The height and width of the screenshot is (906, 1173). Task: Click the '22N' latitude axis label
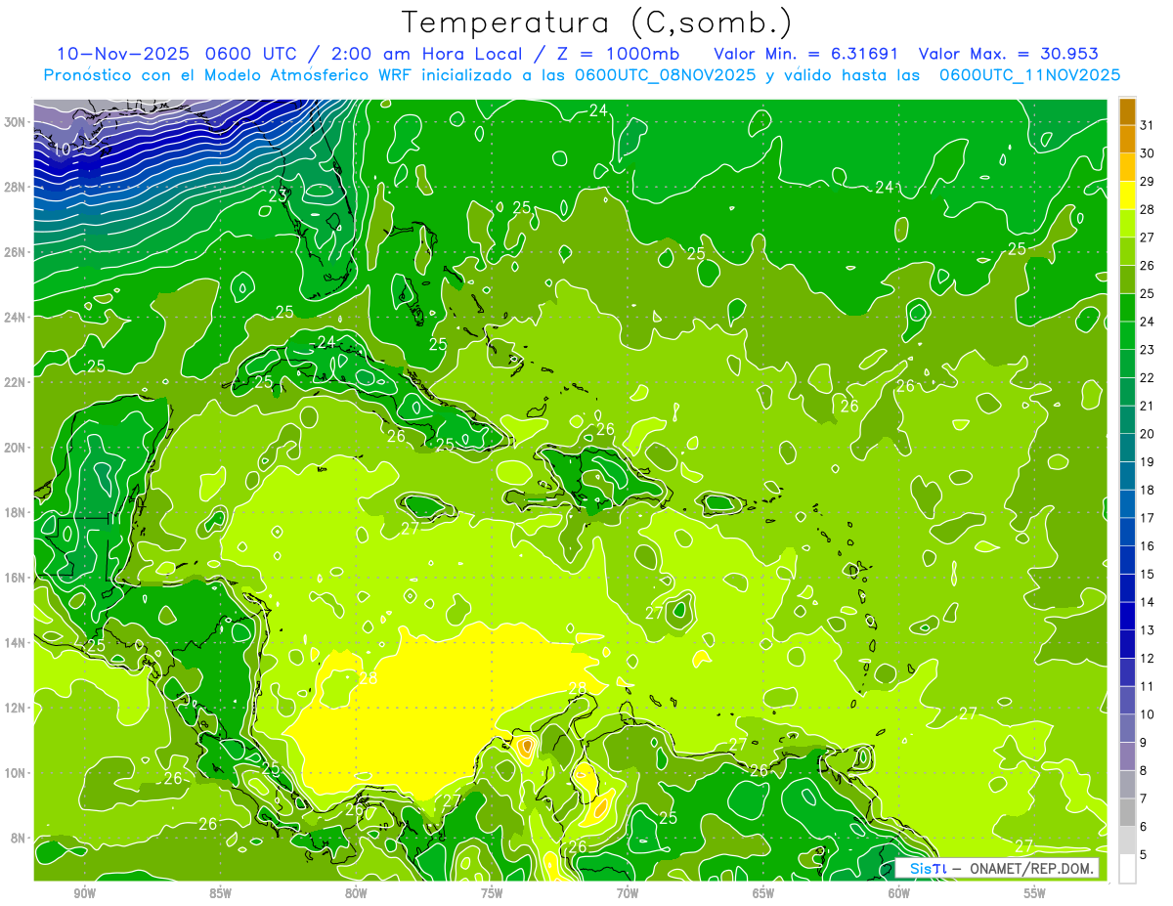pos(15,382)
